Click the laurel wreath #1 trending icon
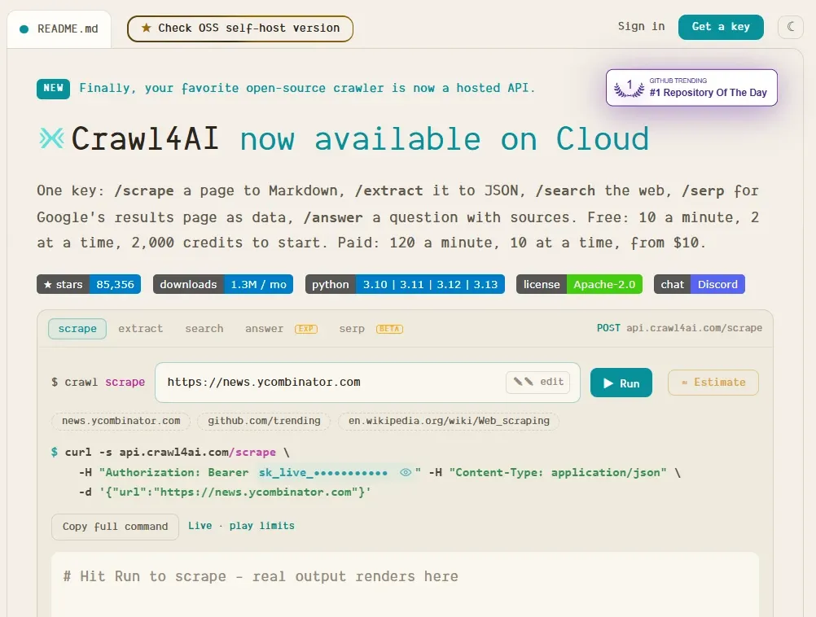Viewport: 816px width, 617px height. pyautogui.click(x=629, y=88)
